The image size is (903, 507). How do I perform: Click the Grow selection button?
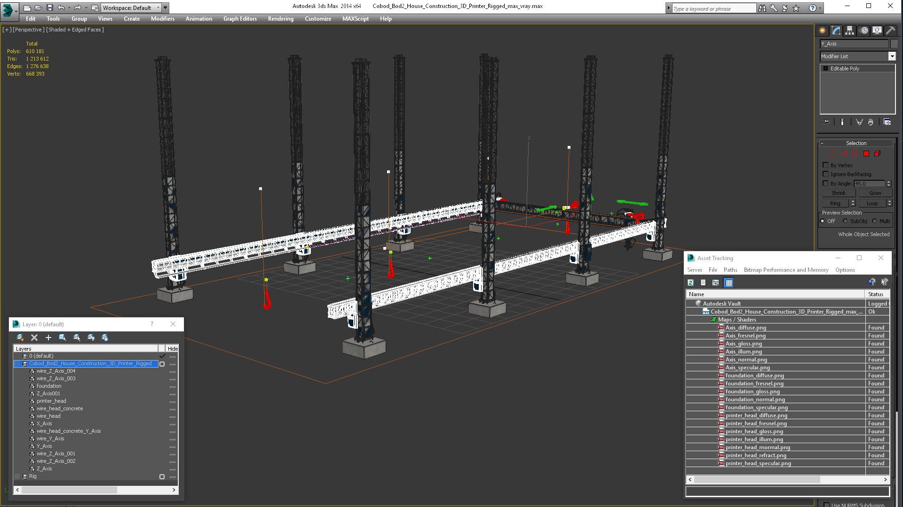click(x=875, y=193)
